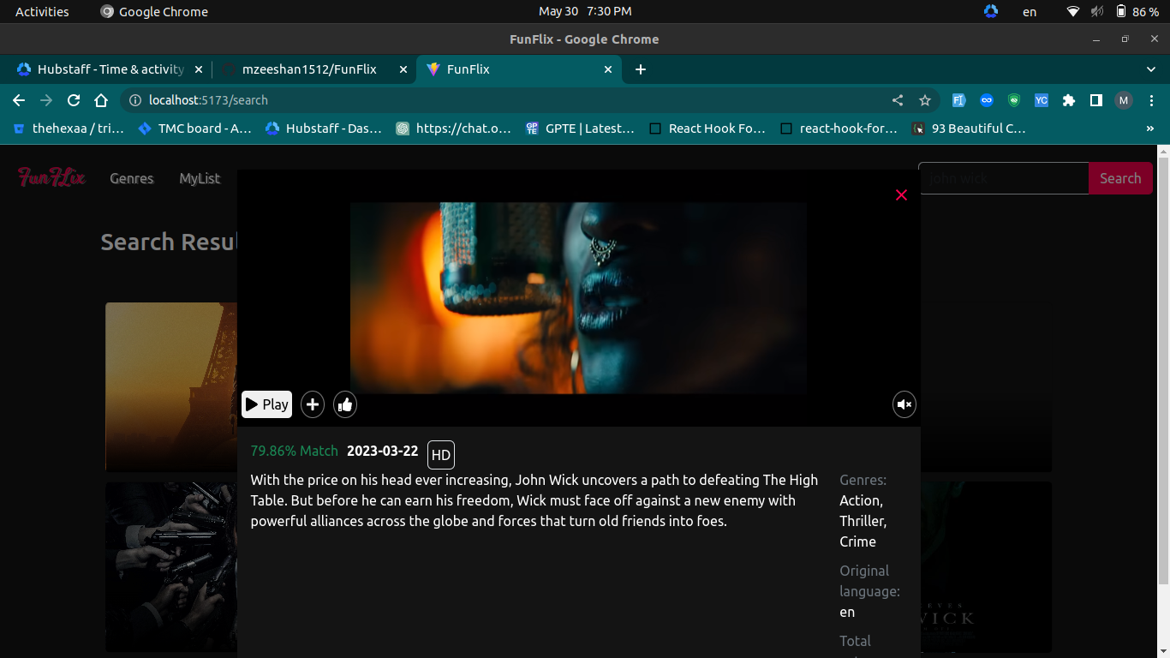
Task: Open Hubstaff - Das... bookmark
Action: pos(324,129)
